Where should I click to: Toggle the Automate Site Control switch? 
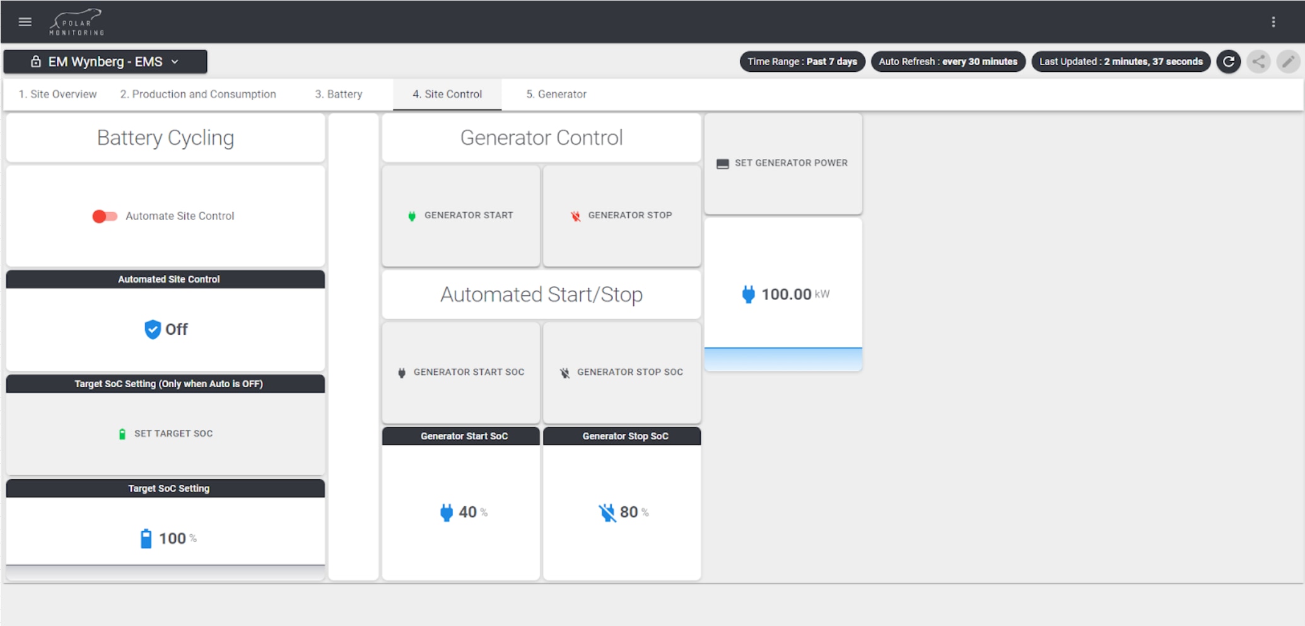[105, 216]
